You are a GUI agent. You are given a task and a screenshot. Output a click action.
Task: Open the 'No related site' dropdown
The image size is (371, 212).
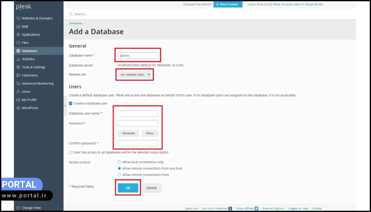134,74
